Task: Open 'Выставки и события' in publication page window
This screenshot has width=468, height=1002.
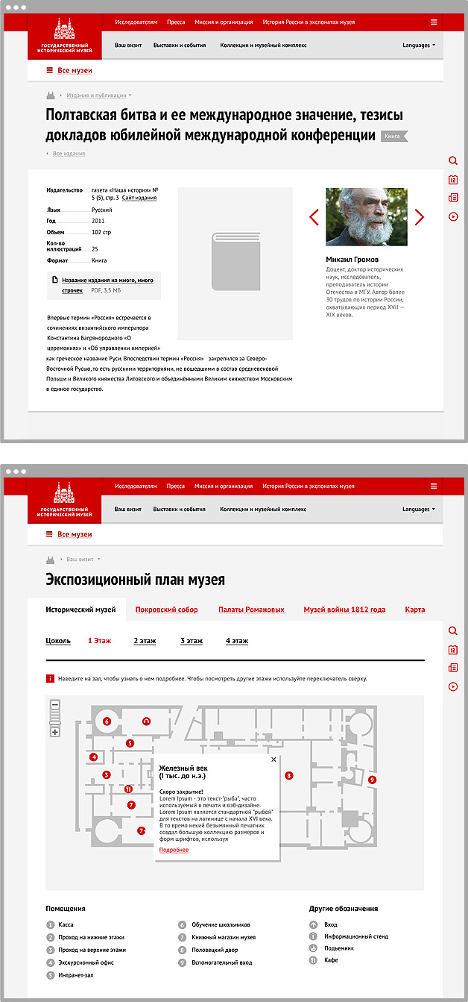Action: coord(180,46)
